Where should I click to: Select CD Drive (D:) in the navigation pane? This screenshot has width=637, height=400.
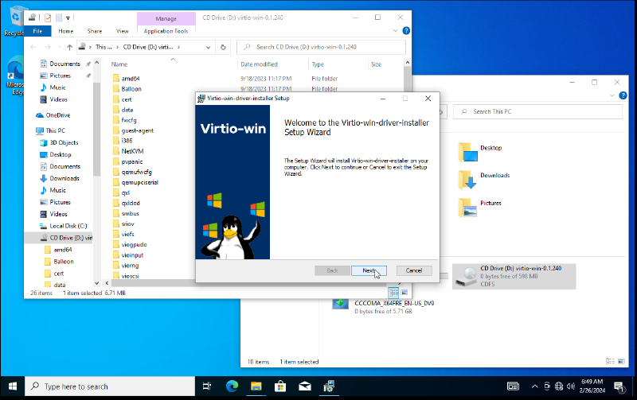coord(71,238)
